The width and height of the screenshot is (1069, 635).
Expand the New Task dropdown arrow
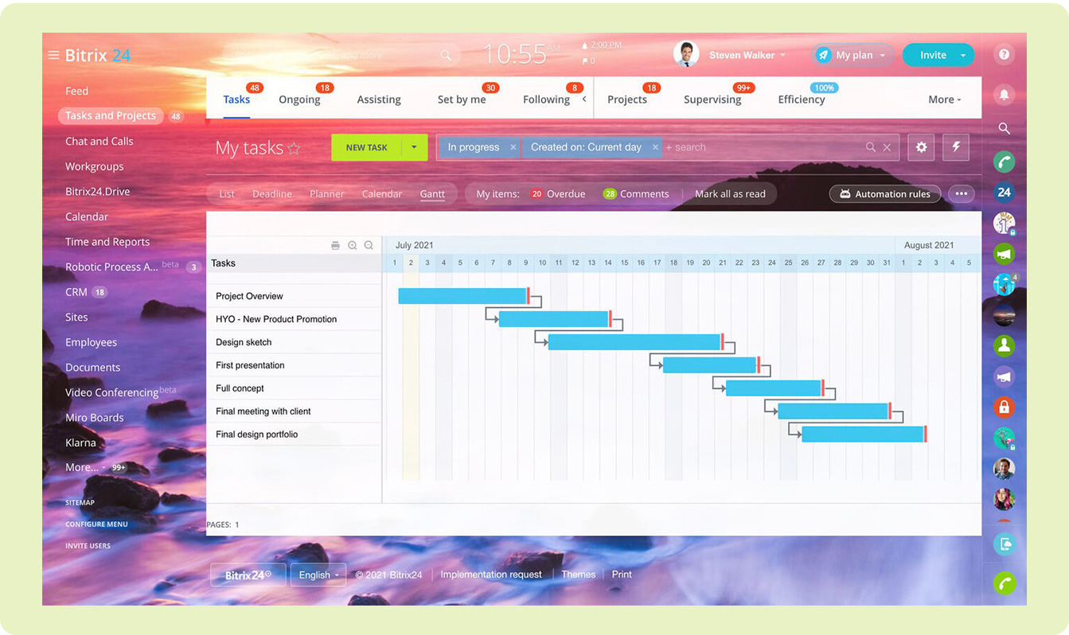pyautogui.click(x=414, y=147)
